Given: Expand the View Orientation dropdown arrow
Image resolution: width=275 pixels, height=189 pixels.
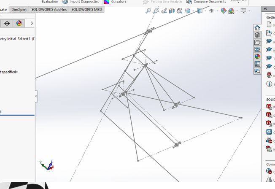Looking at the screenshot, I should tap(194, 11).
